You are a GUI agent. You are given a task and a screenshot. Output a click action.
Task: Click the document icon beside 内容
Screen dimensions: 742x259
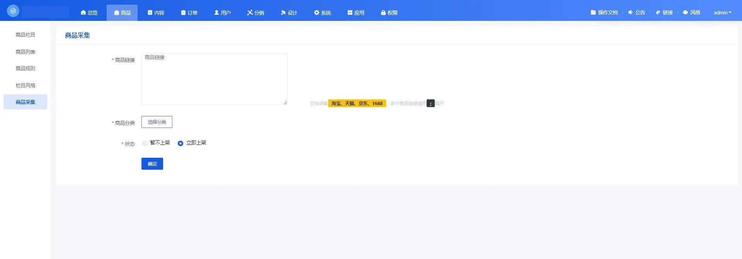tap(150, 13)
